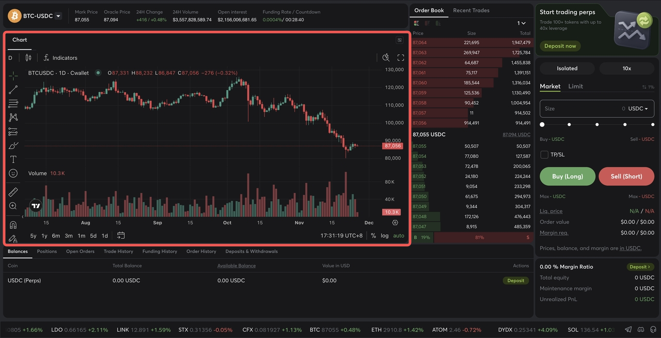Viewport: 661px width, 338px height.
Task: Toggle auto scale on the chart
Action: click(399, 236)
